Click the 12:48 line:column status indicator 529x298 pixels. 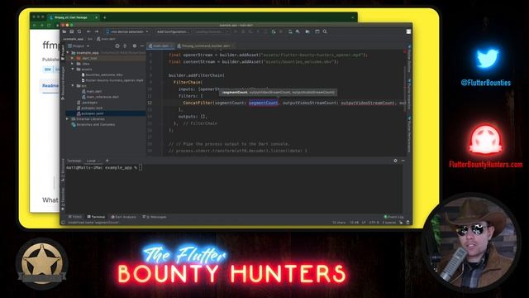pyautogui.click(x=355, y=223)
